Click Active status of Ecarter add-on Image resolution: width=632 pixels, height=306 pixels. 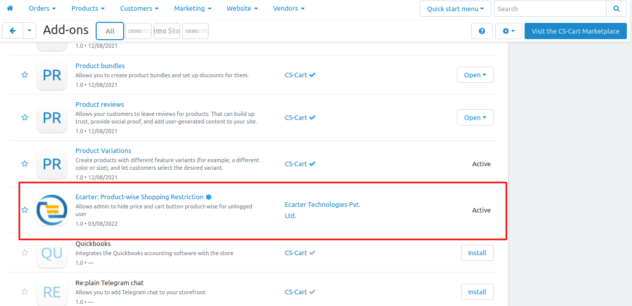coord(481,210)
